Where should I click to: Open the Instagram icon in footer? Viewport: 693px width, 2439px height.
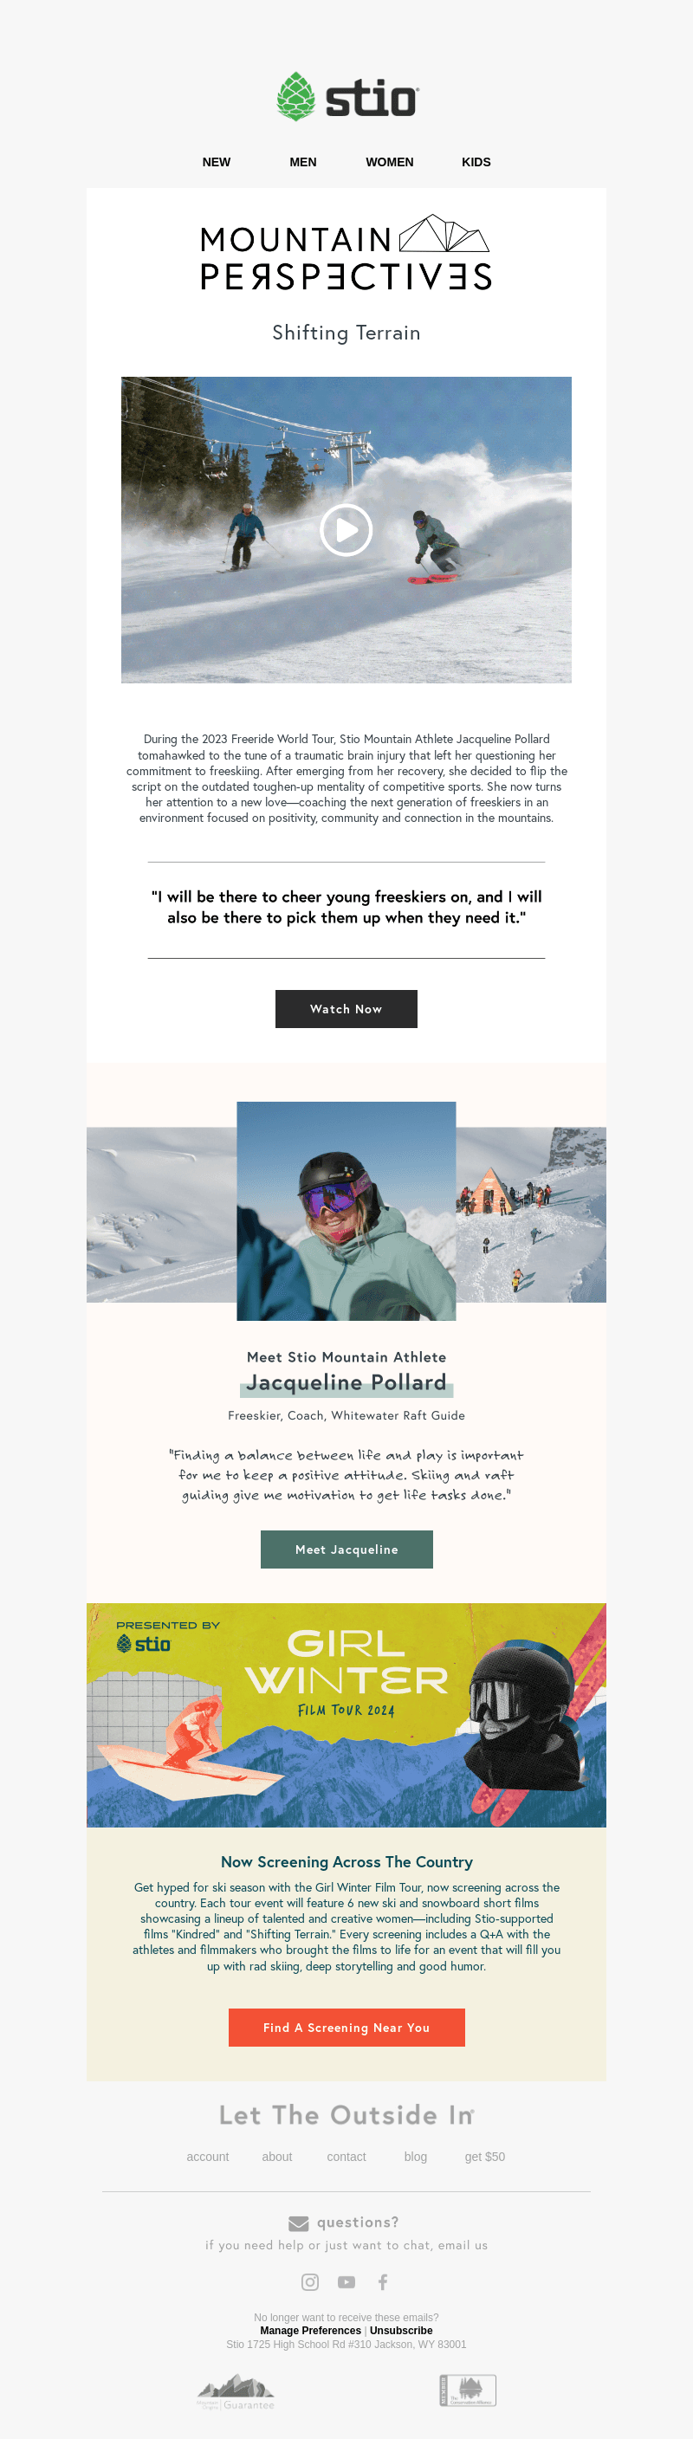(309, 2282)
